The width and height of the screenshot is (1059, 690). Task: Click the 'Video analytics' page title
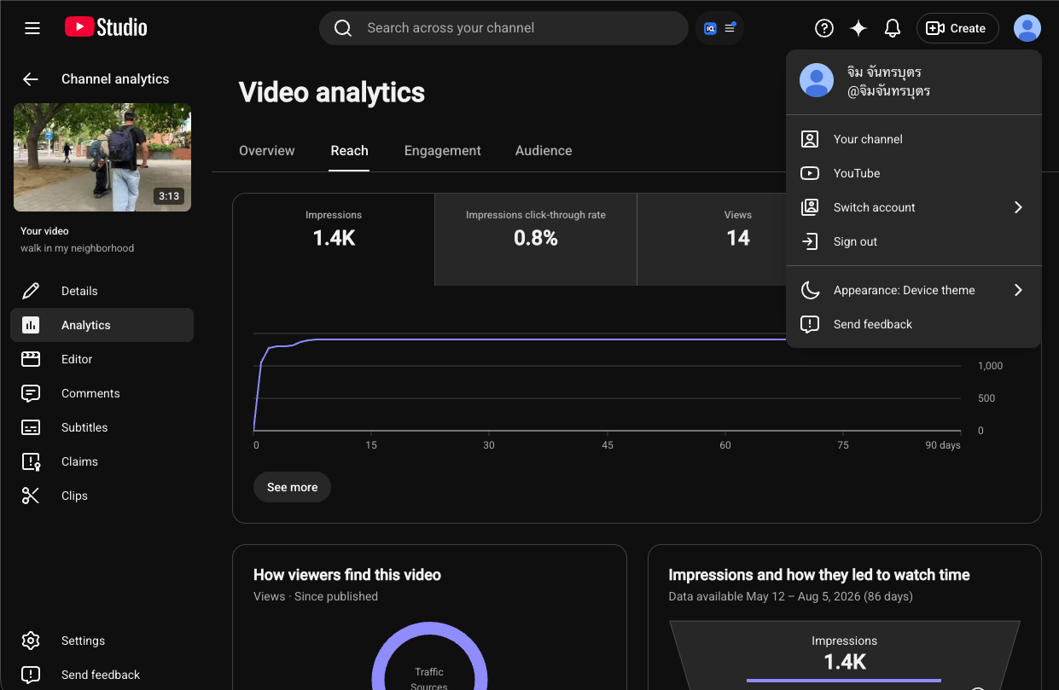click(x=332, y=92)
